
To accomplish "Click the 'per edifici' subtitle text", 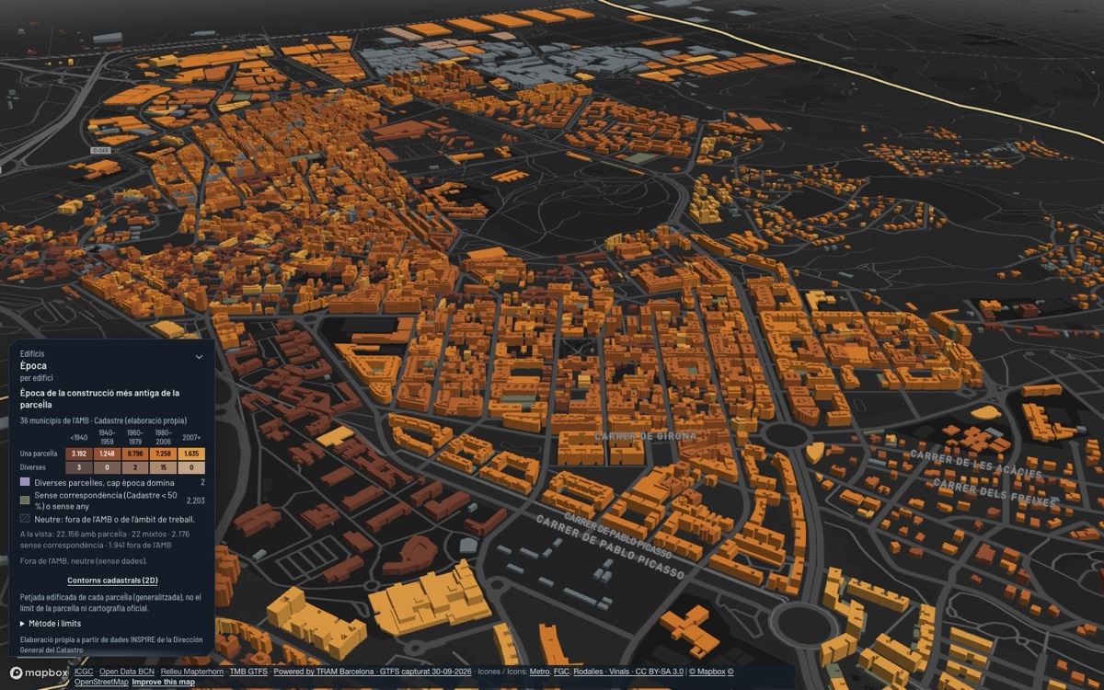I will click(36, 378).
